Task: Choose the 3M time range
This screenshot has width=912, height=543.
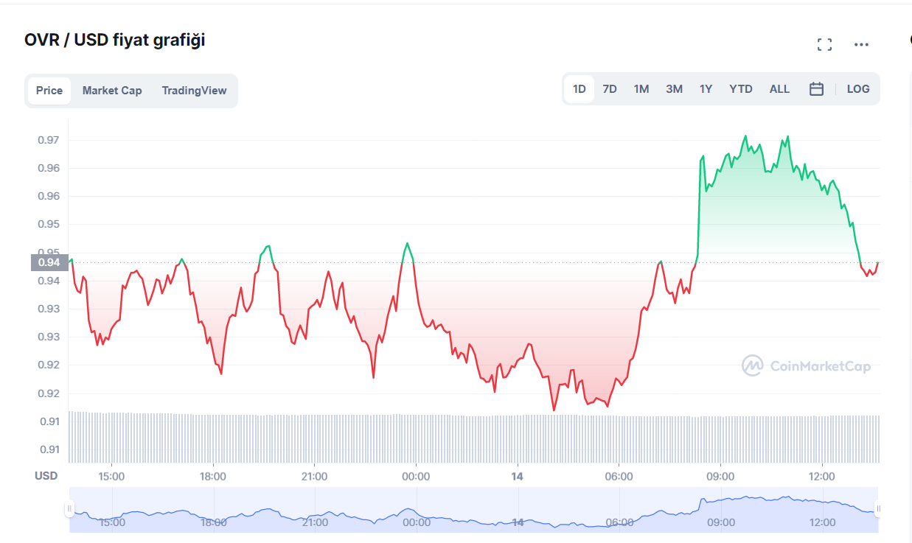Action: (x=674, y=89)
